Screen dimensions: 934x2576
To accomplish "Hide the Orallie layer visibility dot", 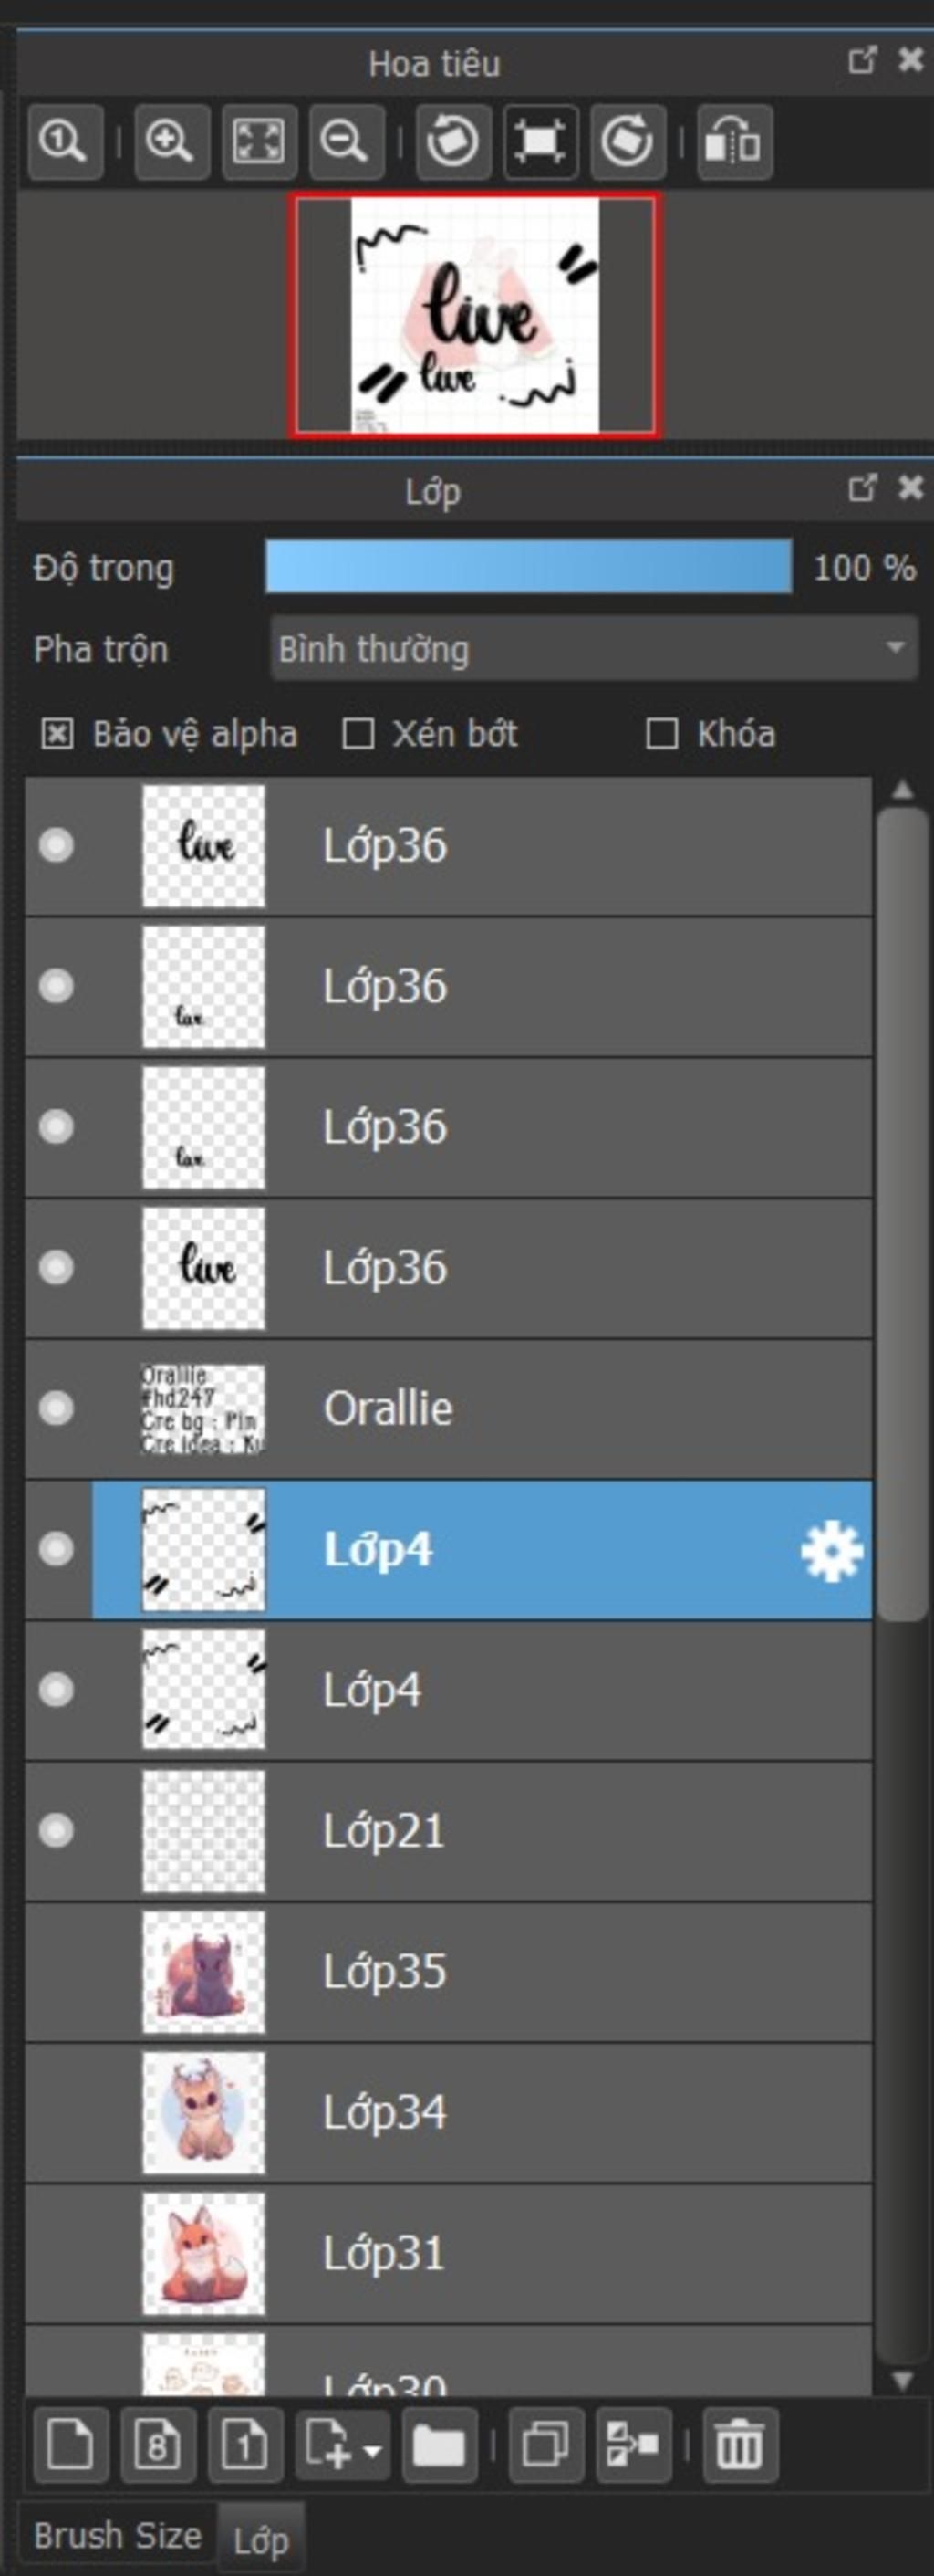I will pos(56,1408).
